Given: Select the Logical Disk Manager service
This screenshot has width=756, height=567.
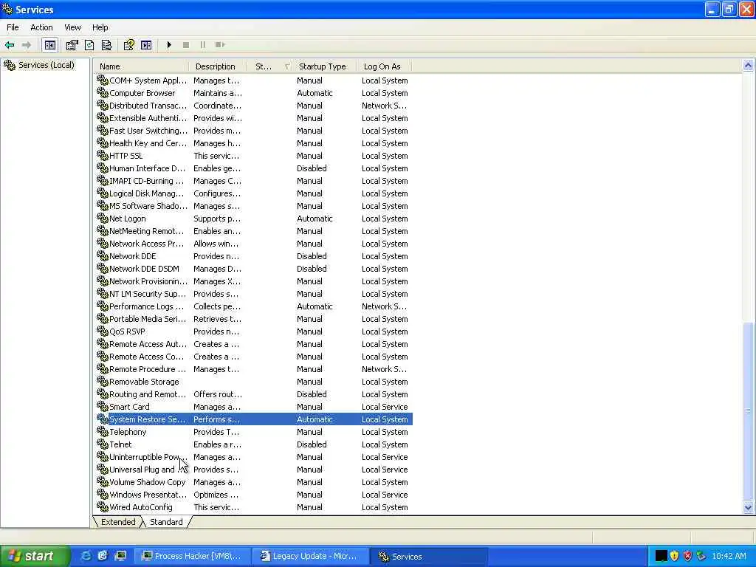Looking at the screenshot, I should point(254,193).
